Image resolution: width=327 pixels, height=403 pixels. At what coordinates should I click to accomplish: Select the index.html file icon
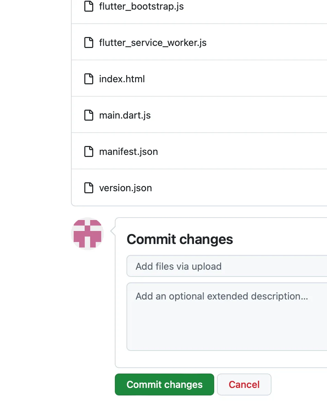(89, 79)
